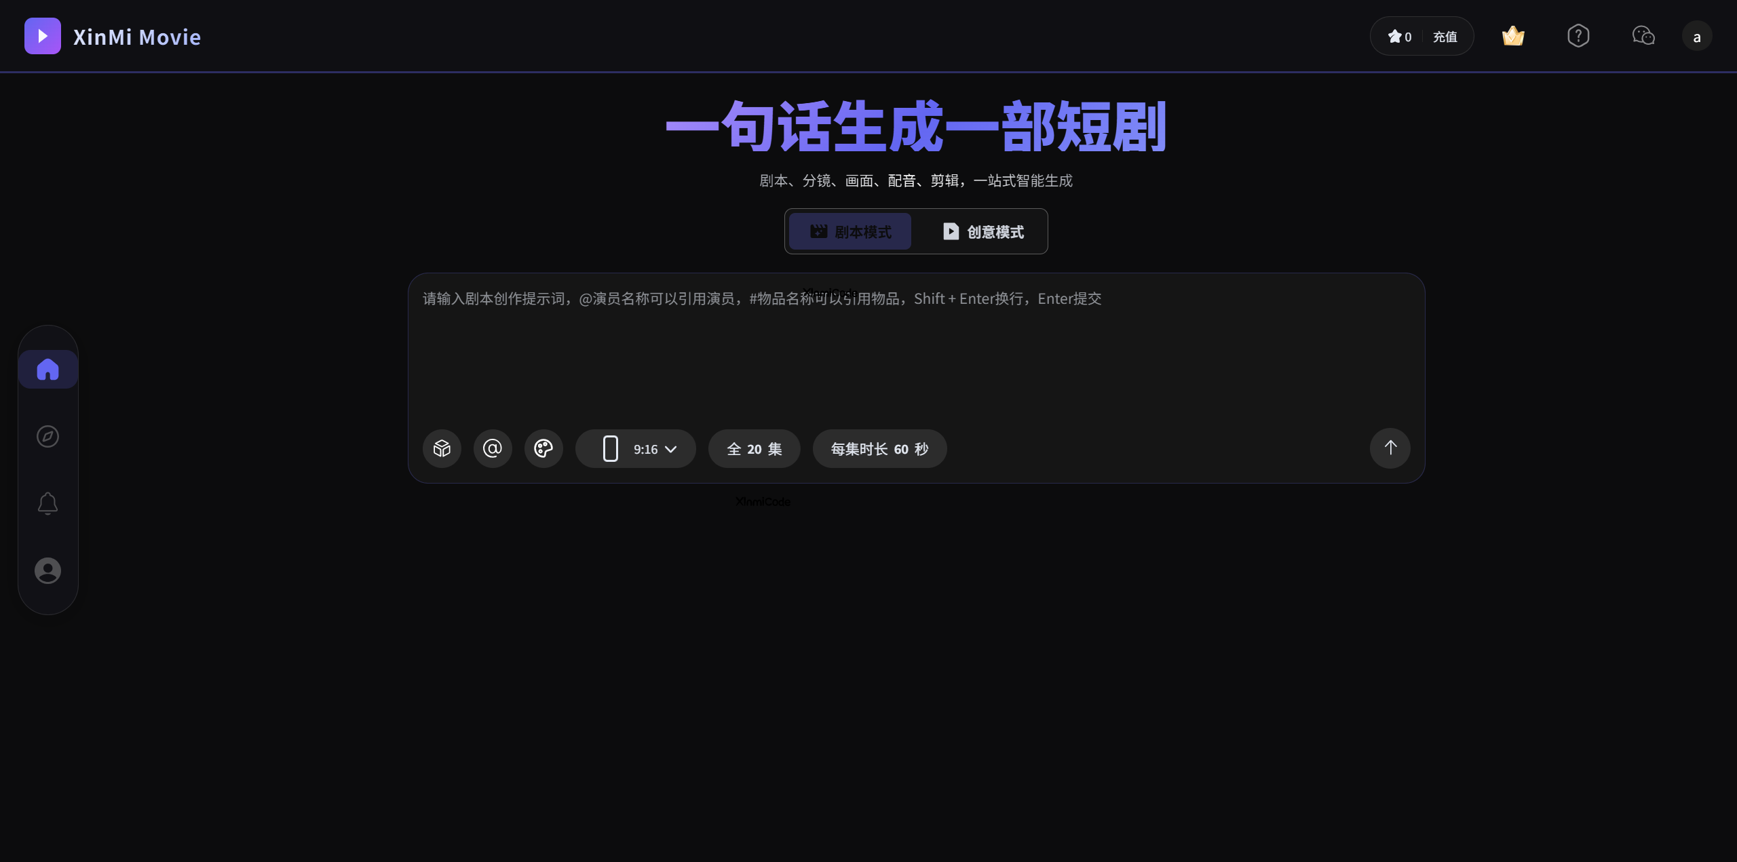Open the home icon in sidebar

tap(47, 369)
